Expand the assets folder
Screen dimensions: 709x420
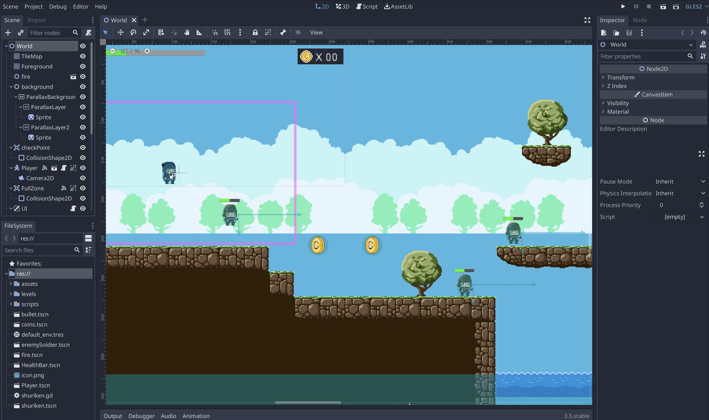(x=11, y=284)
